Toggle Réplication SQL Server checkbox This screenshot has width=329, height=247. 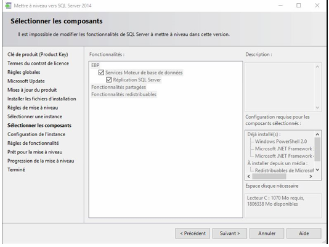click(109, 79)
